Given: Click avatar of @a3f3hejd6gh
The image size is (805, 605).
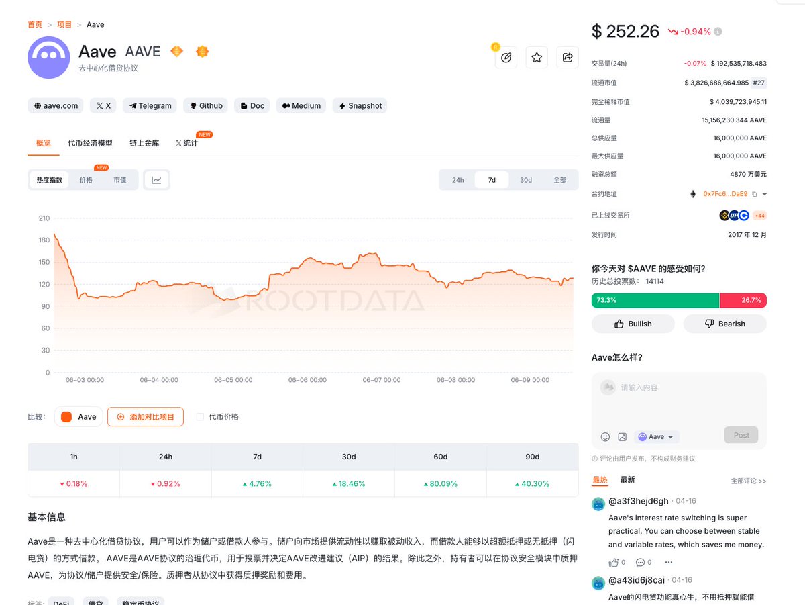Looking at the screenshot, I should point(598,503).
